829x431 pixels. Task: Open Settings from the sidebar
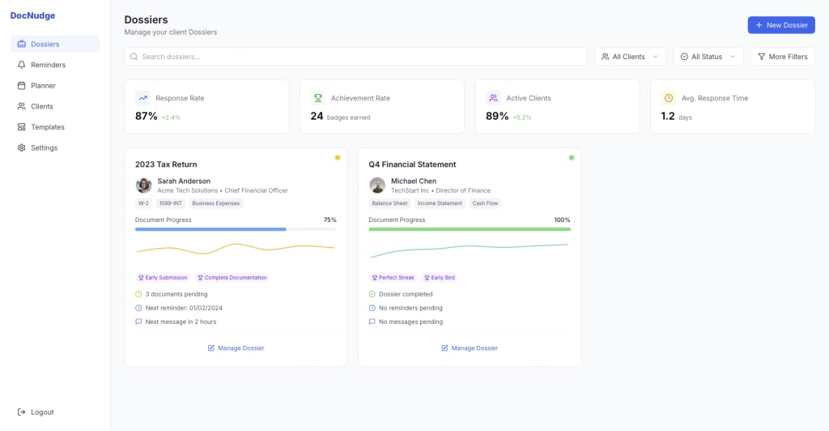pyautogui.click(x=55, y=147)
